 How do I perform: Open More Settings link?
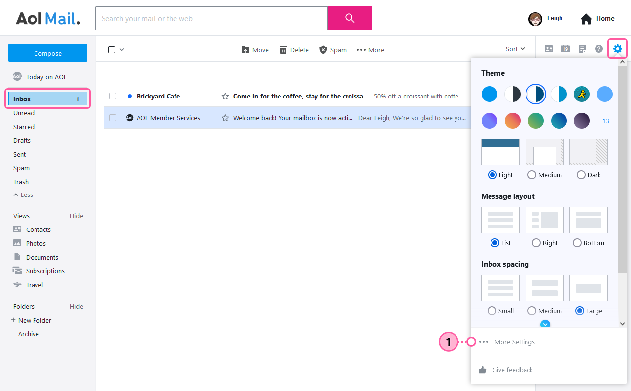tap(514, 342)
